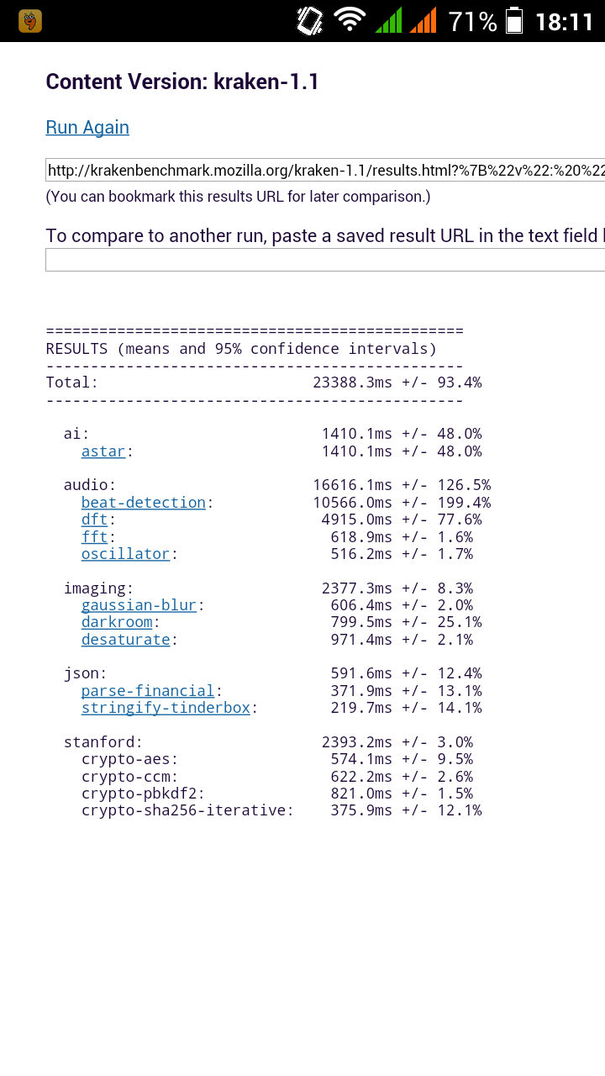Select the results URL text field
605x1076 pixels.
(325, 171)
